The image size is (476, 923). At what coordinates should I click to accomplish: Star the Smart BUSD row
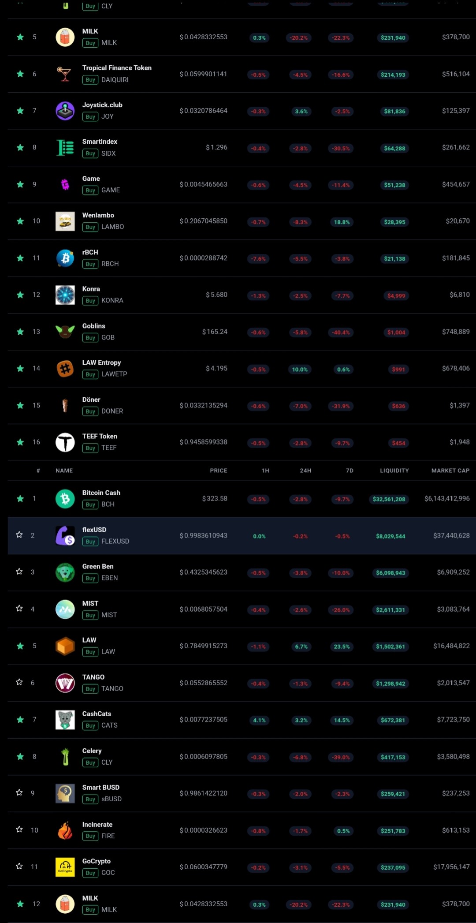19,793
